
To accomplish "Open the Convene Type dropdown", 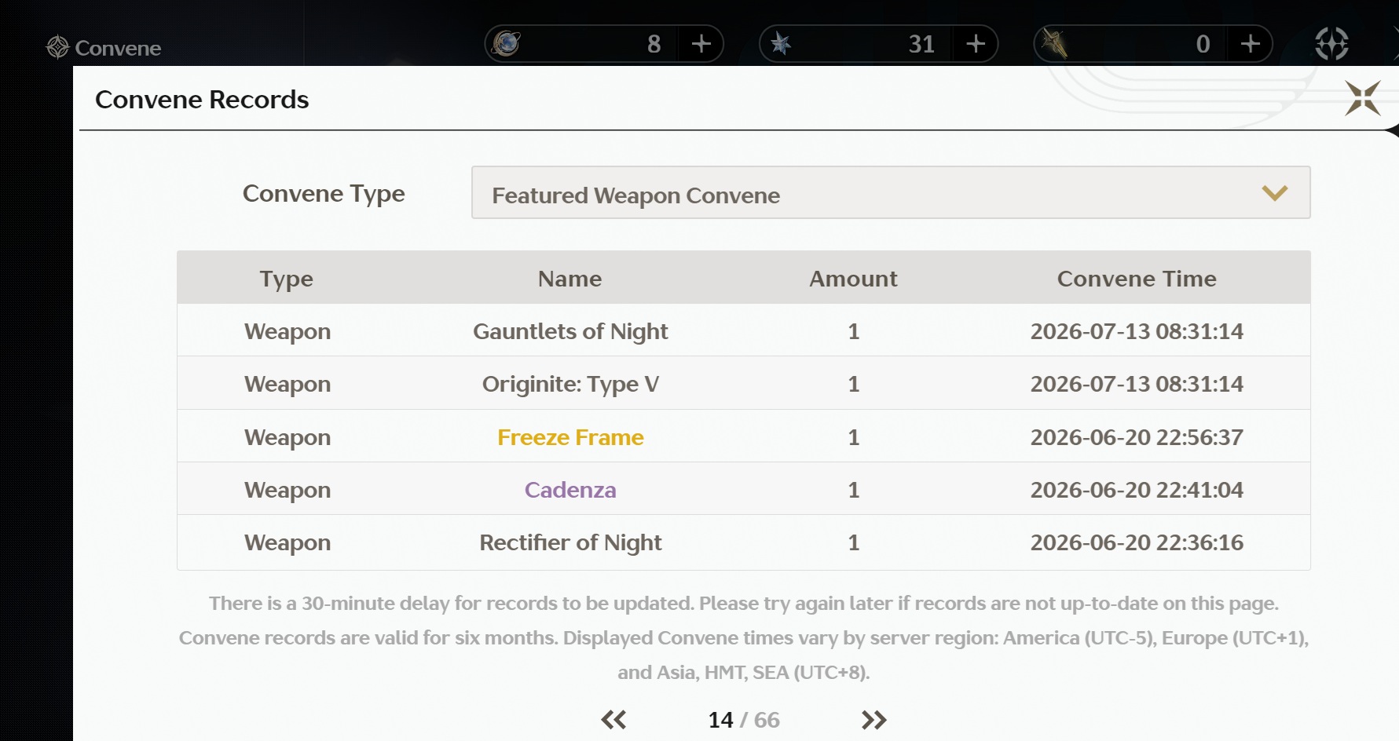I will point(891,192).
